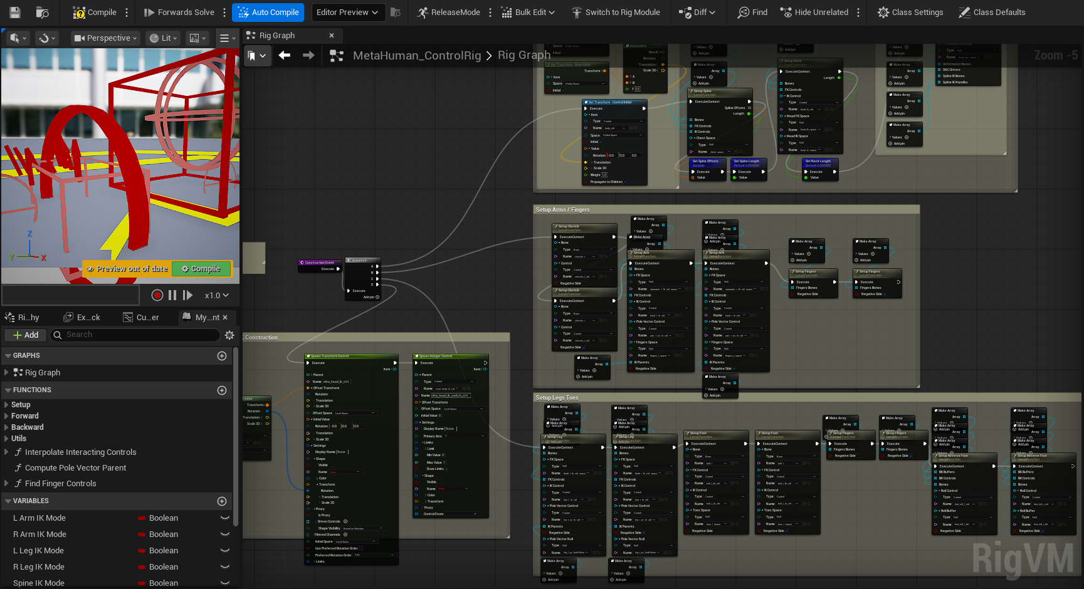Open Class Settings
Screen dimensions: 1084x589
pos(910,13)
